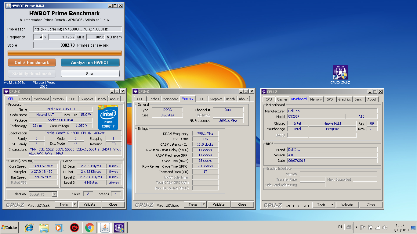
Task: Click the power/battery tray icon
Action: 370,227
